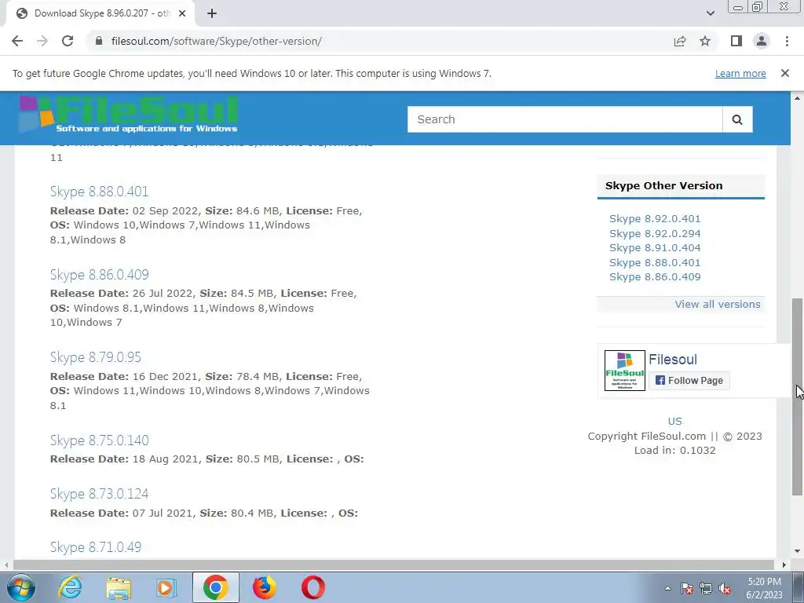Open Skype 8.86.0.409 heading link
804x603 pixels.
100,274
